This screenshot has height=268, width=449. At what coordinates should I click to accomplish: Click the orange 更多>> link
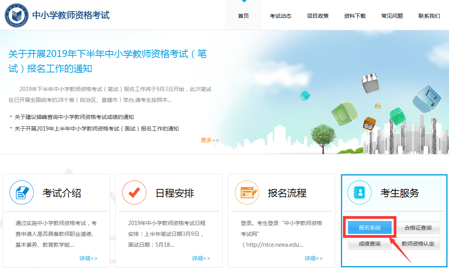[x=210, y=140]
